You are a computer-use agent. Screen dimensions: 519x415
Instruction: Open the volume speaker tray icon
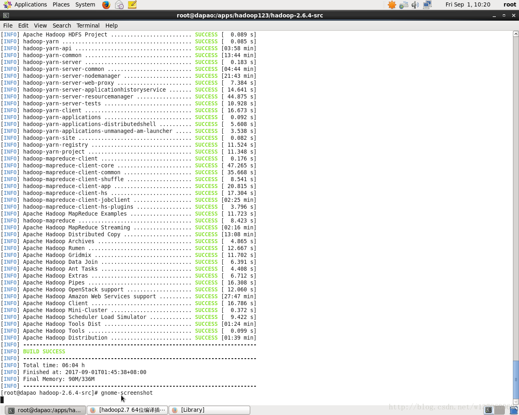[415, 5]
